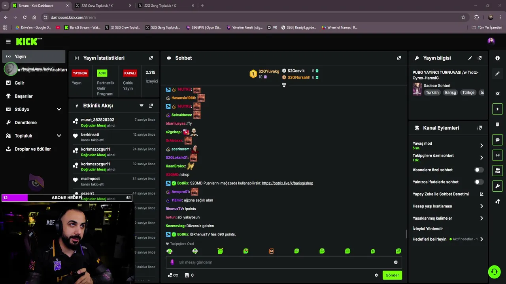Toggle the wrench stream info icon
Image resolution: width=506 pixels, height=284 pixels.
click(497, 186)
